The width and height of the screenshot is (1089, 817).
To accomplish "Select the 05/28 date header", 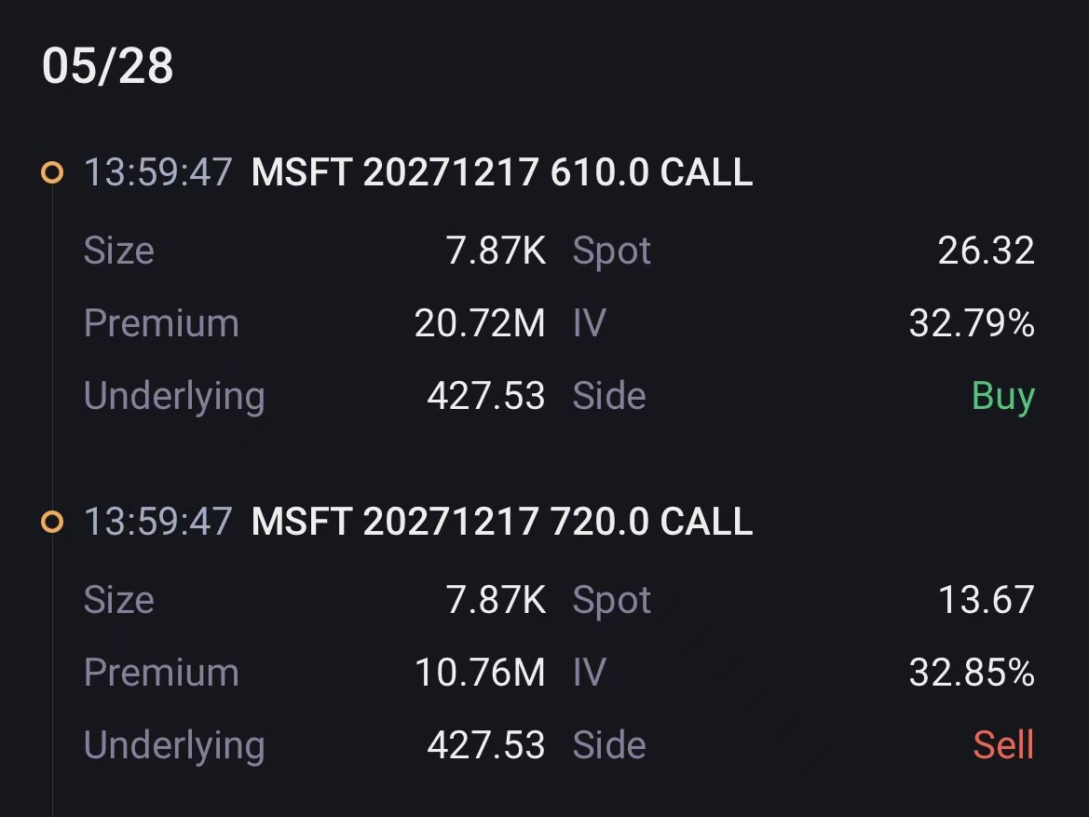I will coord(108,66).
